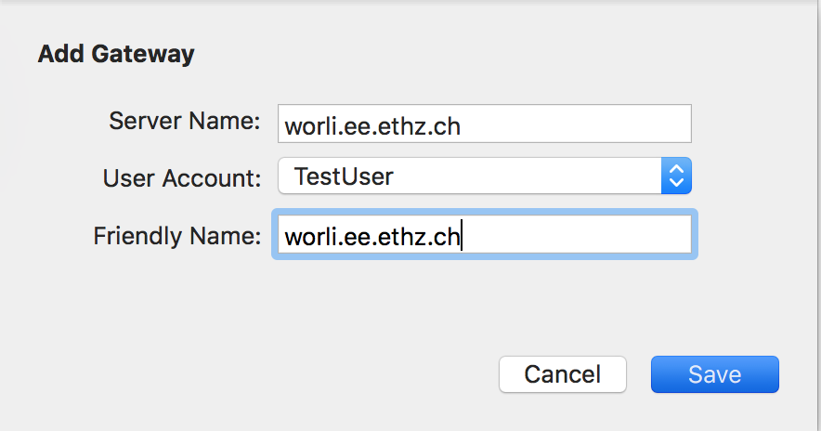Viewport: 821px width, 431px height.
Task: Click inside the Server Name text field
Action: 485,124
